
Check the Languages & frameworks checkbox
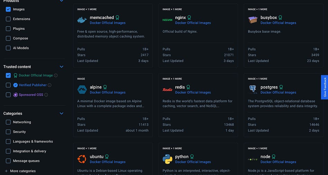[8, 141]
